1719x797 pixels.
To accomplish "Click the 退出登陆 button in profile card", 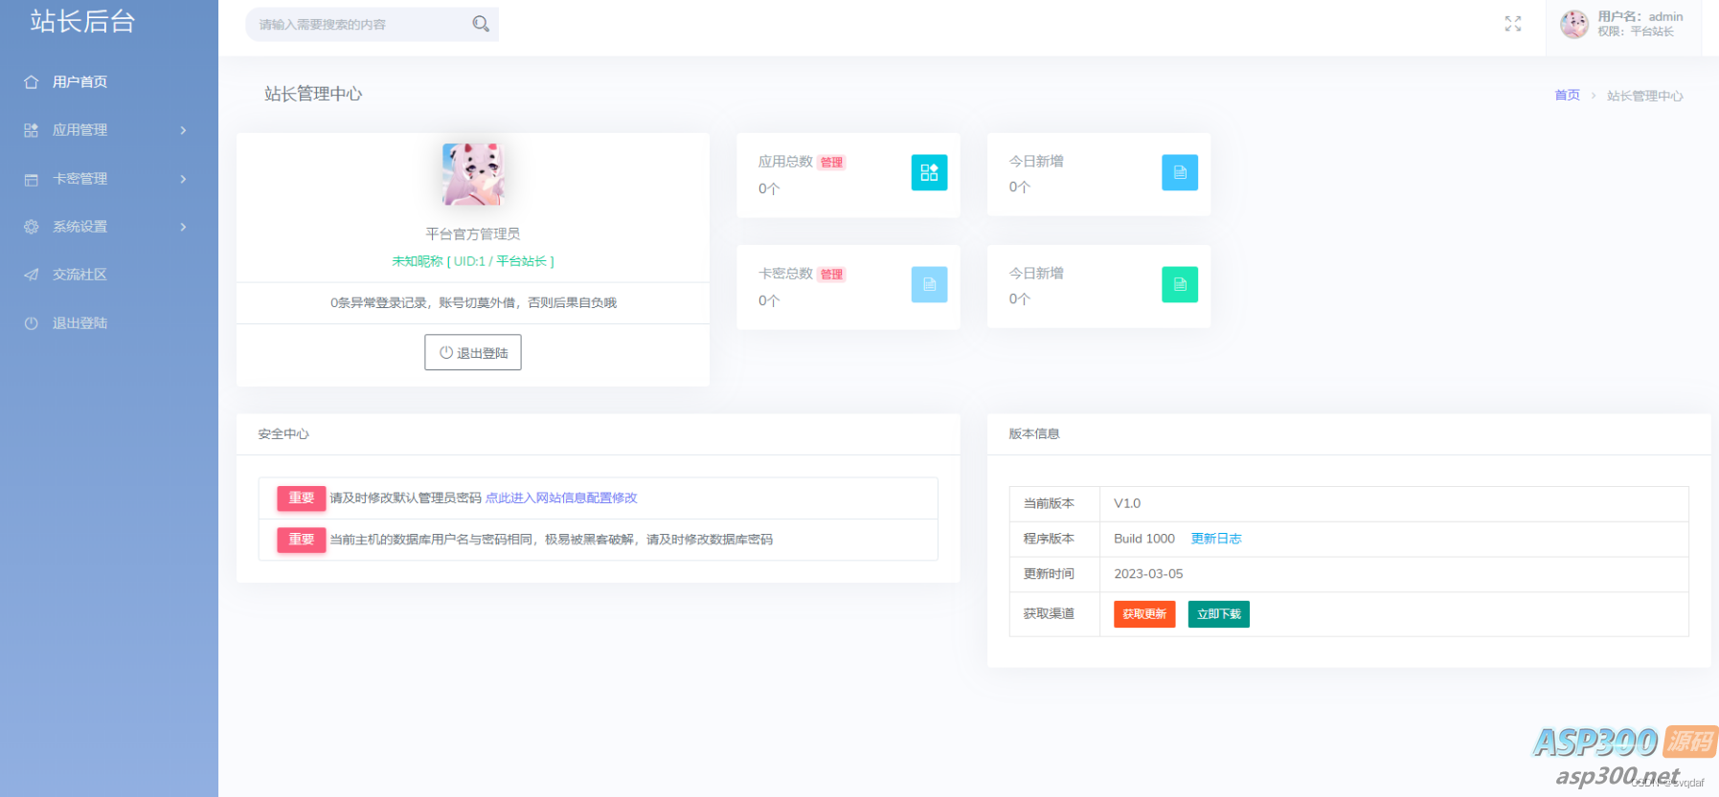I will (x=473, y=352).
